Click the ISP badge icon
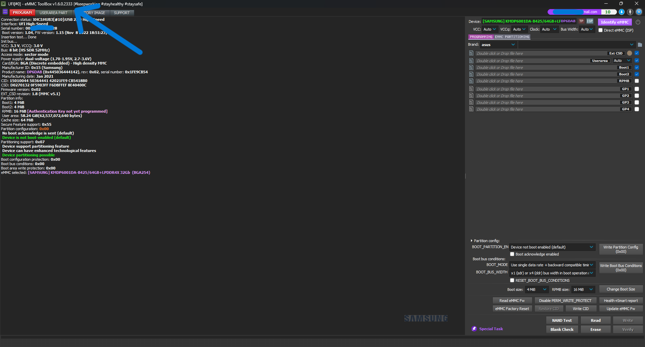 [590, 21]
